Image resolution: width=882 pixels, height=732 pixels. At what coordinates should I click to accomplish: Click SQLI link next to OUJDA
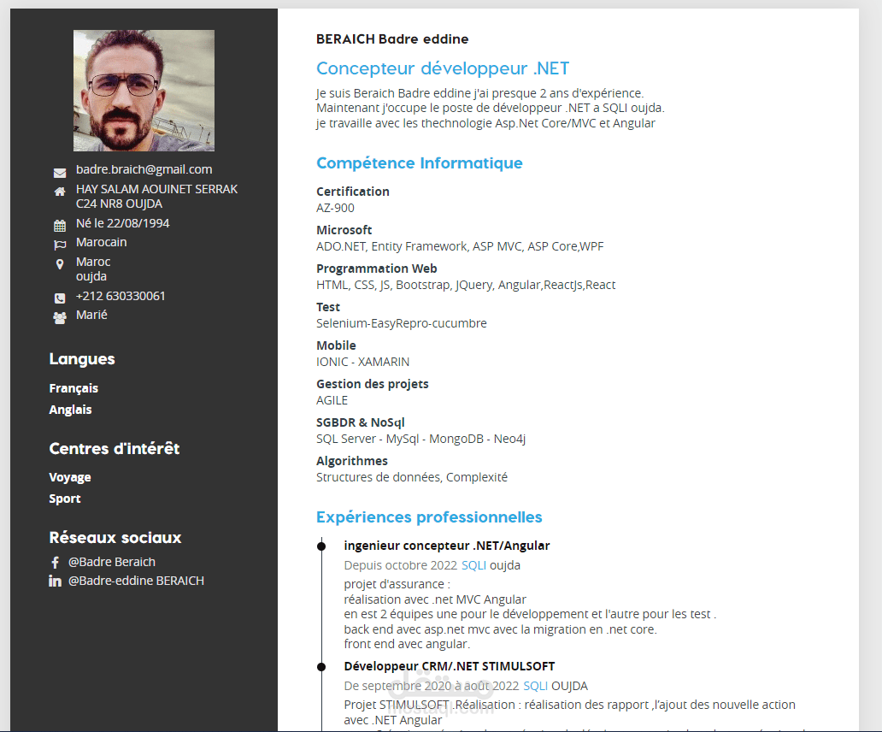click(536, 686)
